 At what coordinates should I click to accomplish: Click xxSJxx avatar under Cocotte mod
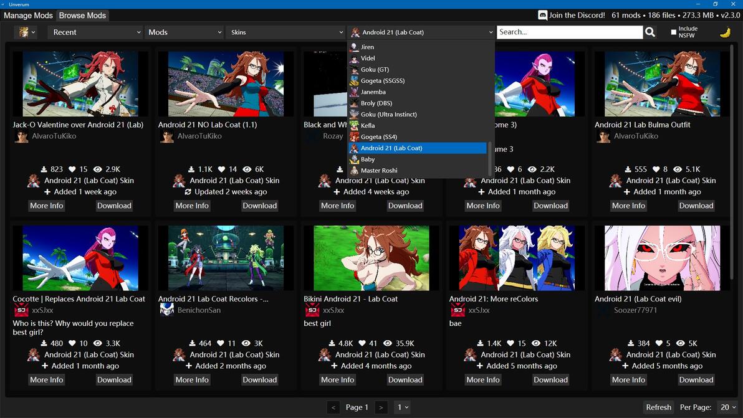pos(21,311)
